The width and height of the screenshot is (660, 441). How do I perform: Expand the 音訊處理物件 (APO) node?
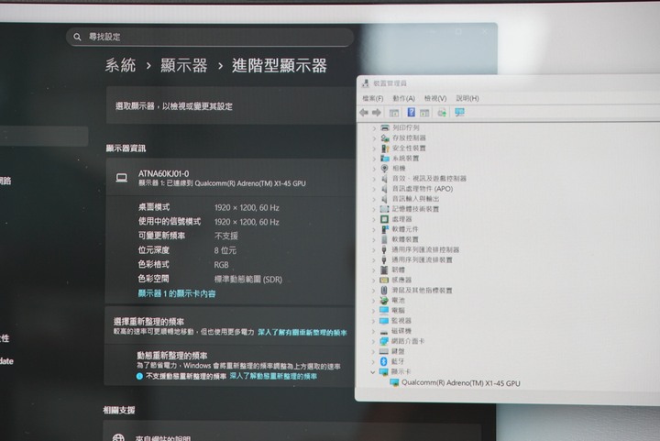(x=374, y=189)
